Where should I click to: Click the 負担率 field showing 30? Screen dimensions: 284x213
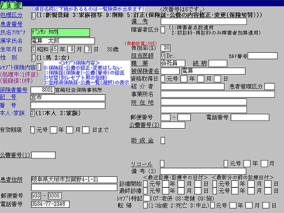pyautogui.click(x=166, y=48)
